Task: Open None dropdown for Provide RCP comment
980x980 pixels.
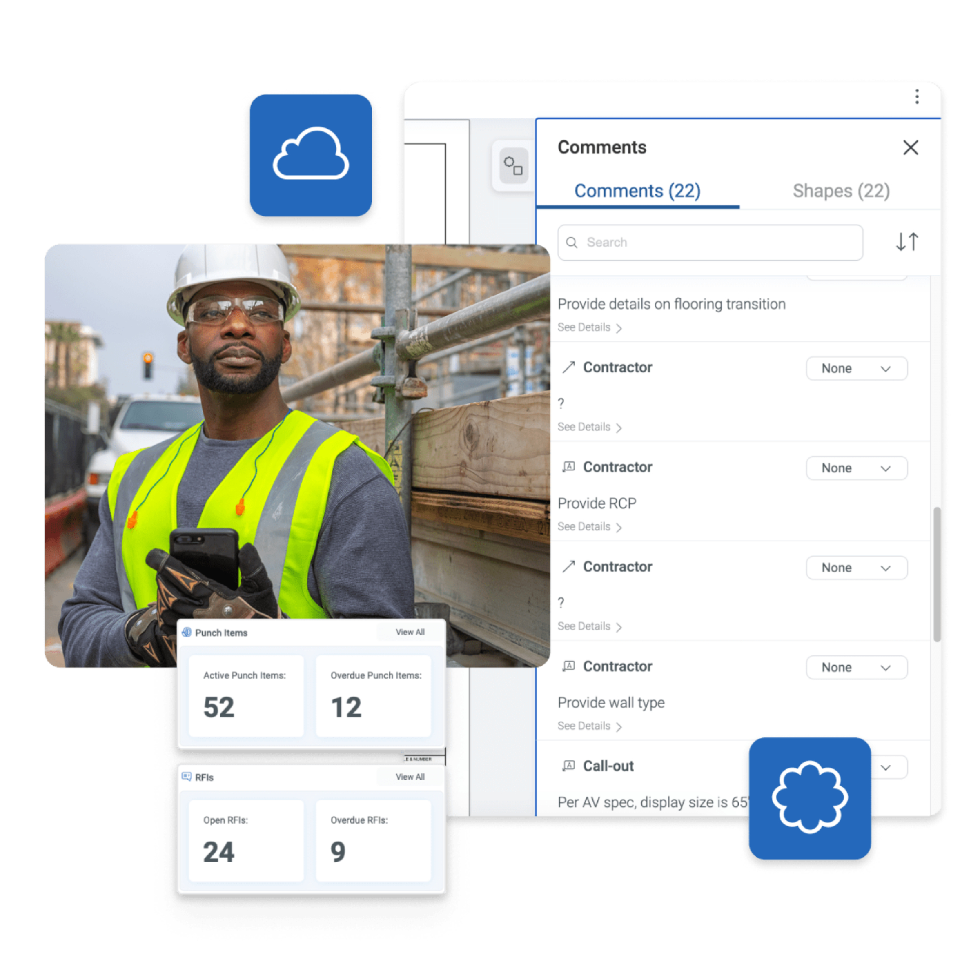Action: 856,468
